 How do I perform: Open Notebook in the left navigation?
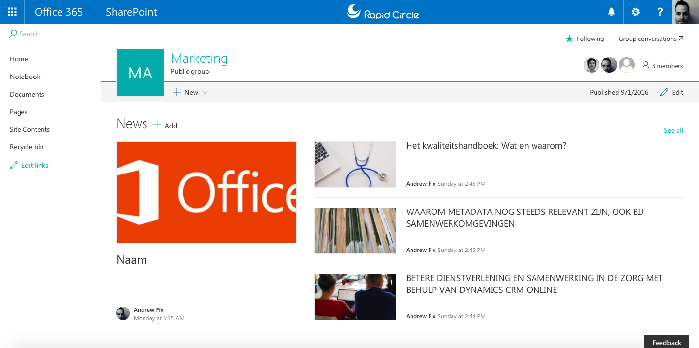click(25, 77)
